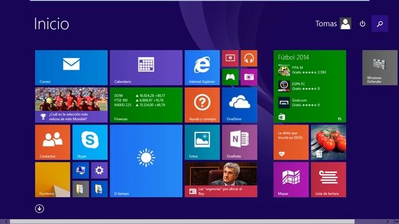Screen dimensions: 399x224
Task: Open the Camera tile
Action: pos(249,77)
